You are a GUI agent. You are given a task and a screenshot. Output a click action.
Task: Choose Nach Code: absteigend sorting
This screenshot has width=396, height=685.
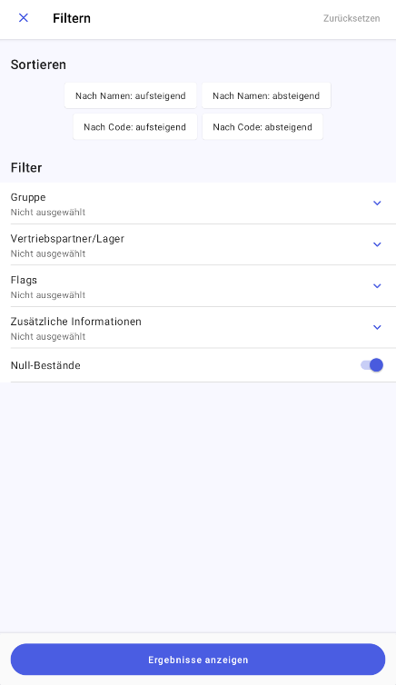click(x=262, y=127)
